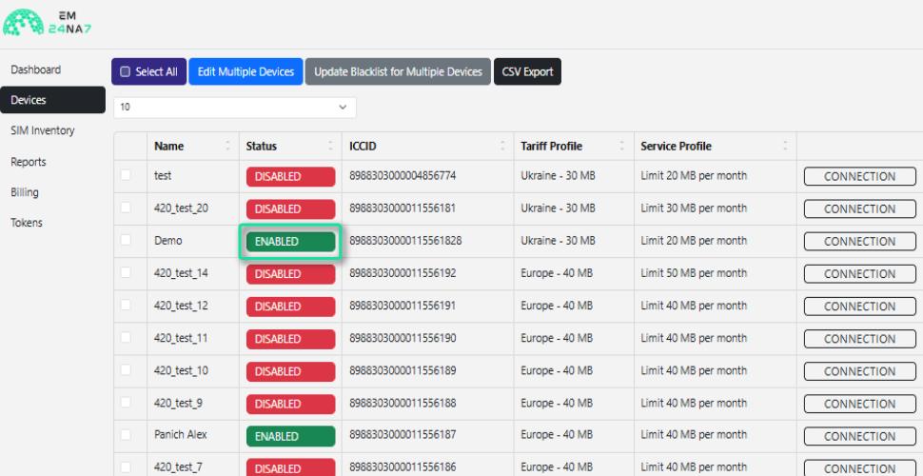Sort table by Name column arrows
Image resolution: width=923 pixels, height=476 pixels.
click(227, 146)
